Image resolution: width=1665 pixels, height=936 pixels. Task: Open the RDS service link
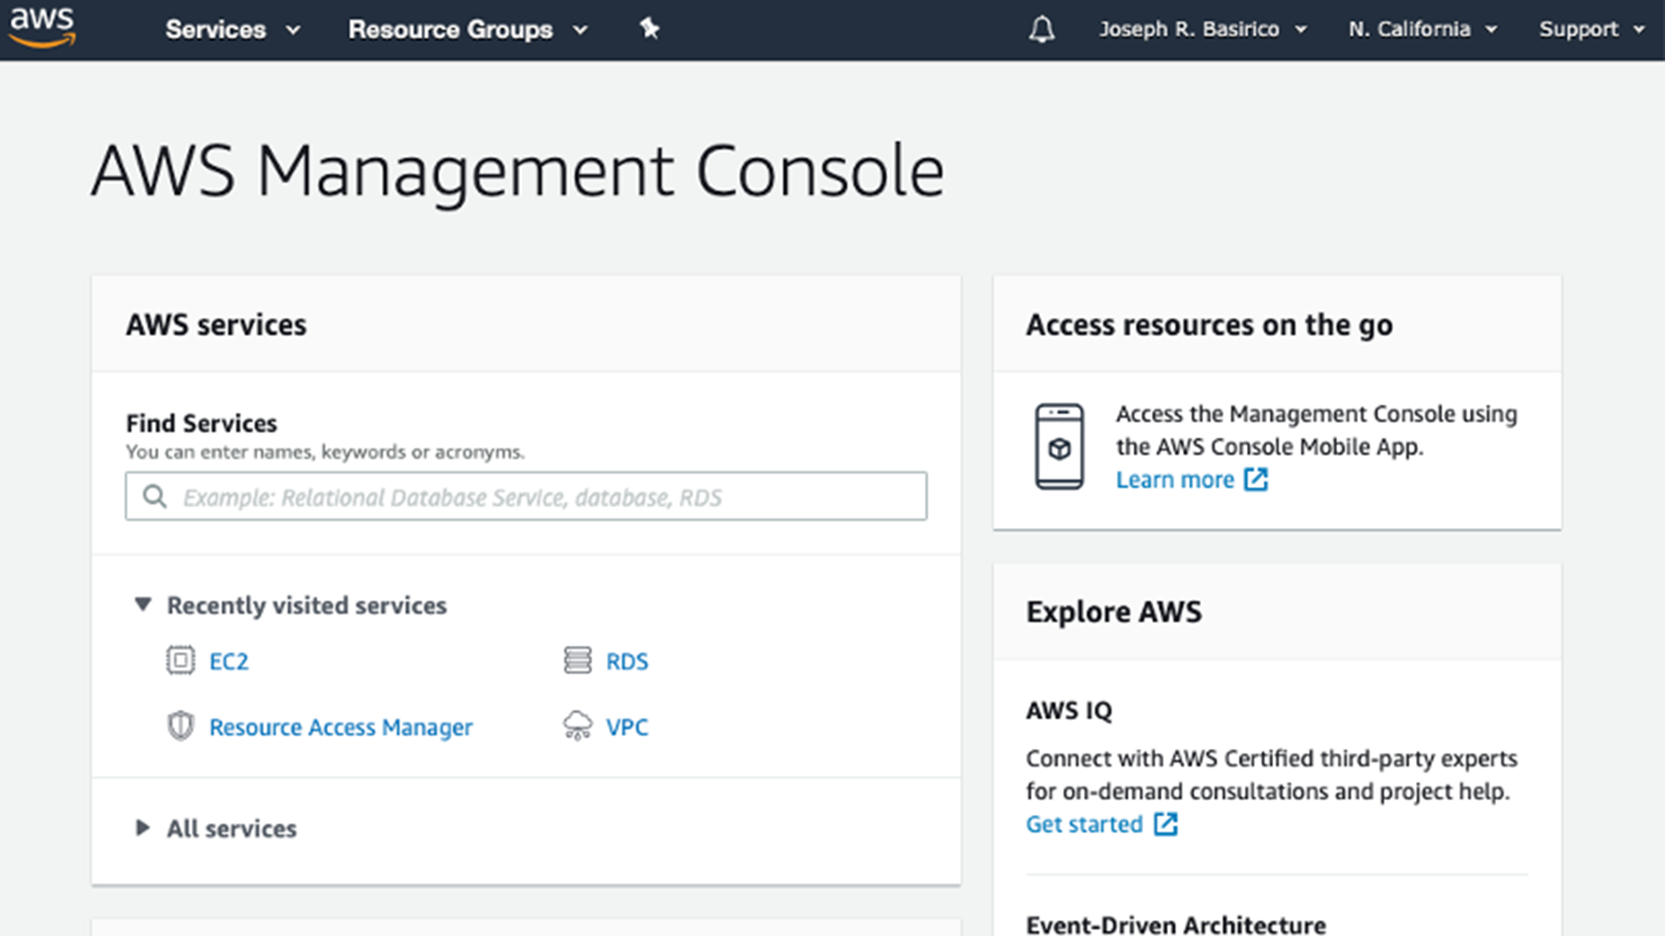[627, 661]
